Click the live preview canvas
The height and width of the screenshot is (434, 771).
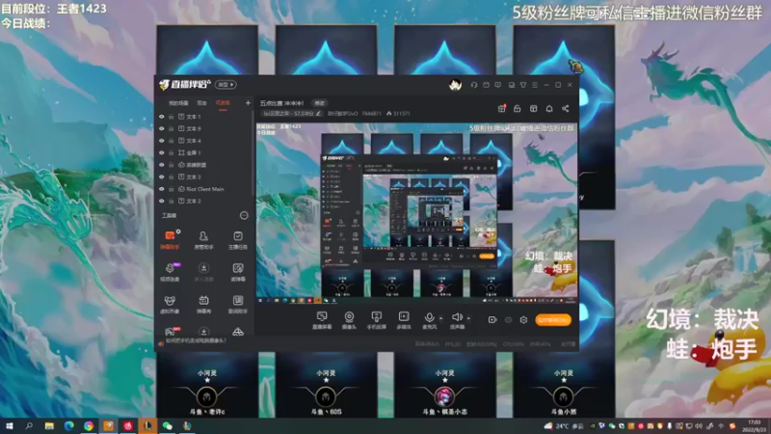(x=417, y=213)
